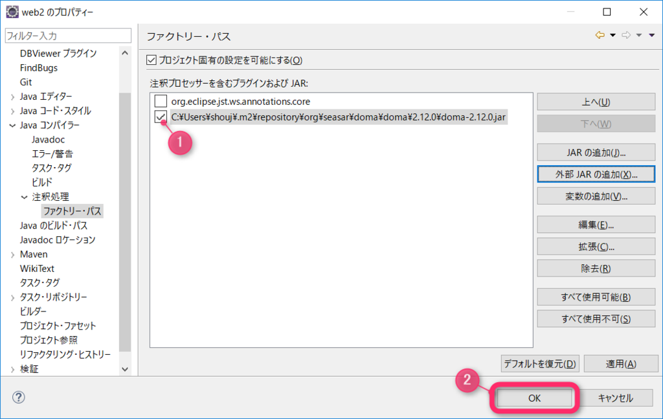Uncheck the doma-2.12.0.jar entry
Image resolution: width=663 pixels, height=419 pixels.
pyautogui.click(x=161, y=118)
